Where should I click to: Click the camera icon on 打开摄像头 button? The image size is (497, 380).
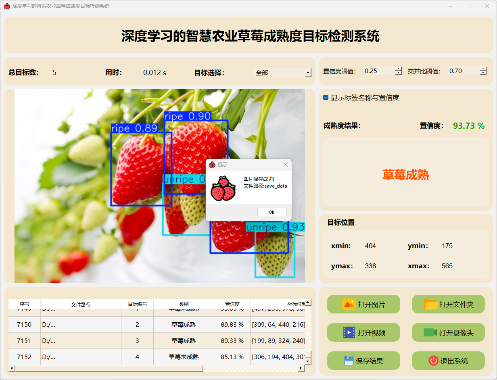click(x=430, y=332)
